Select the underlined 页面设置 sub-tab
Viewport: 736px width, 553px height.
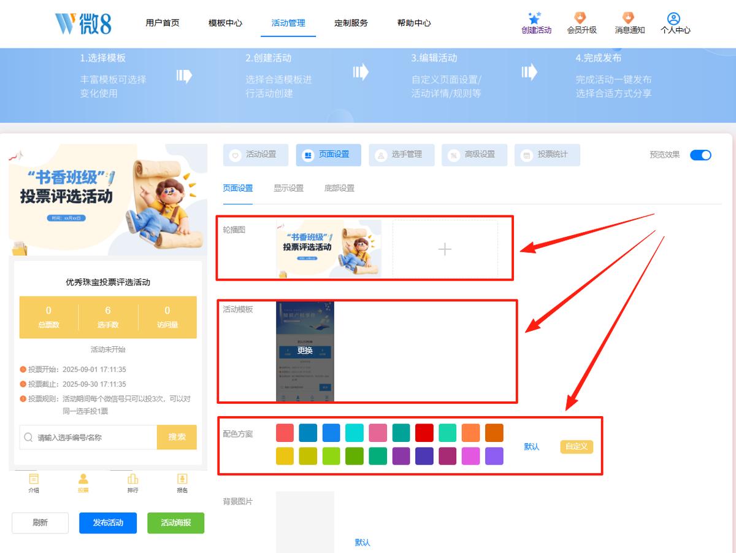(x=237, y=188)
